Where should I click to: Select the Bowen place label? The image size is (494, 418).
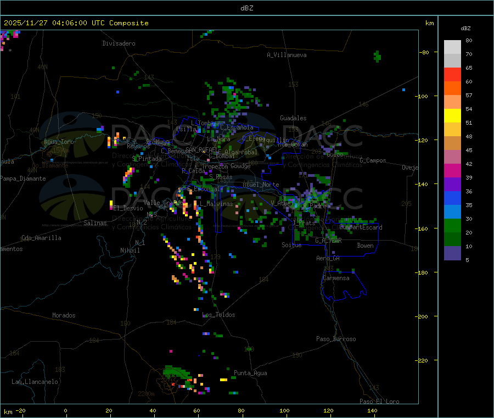(365, 246)
